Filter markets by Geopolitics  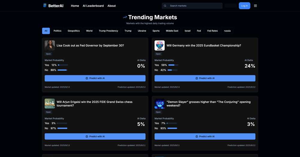74,31
